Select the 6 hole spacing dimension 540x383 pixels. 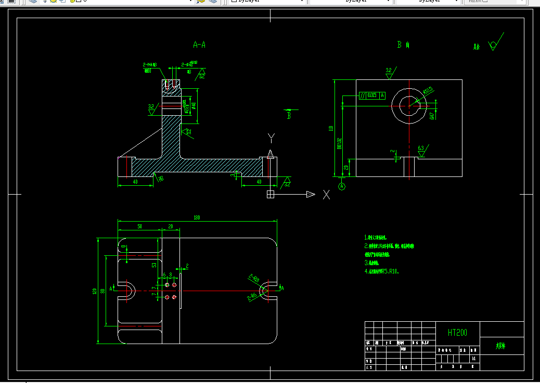click(x=164, y=275)
